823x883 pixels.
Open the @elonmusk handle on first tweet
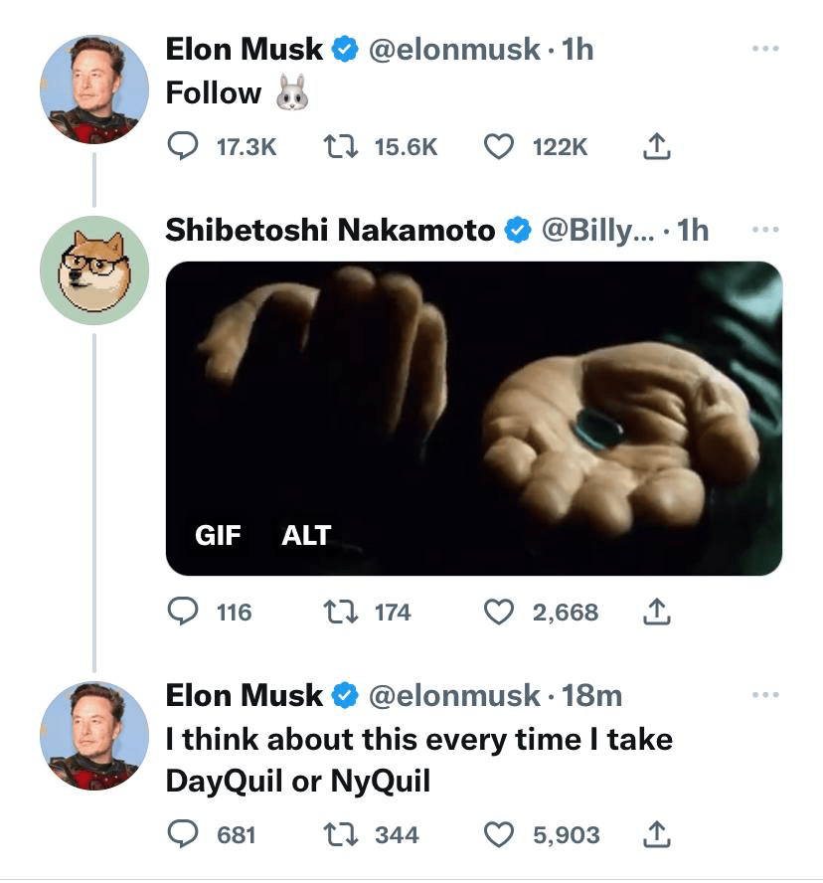(454, 49)
